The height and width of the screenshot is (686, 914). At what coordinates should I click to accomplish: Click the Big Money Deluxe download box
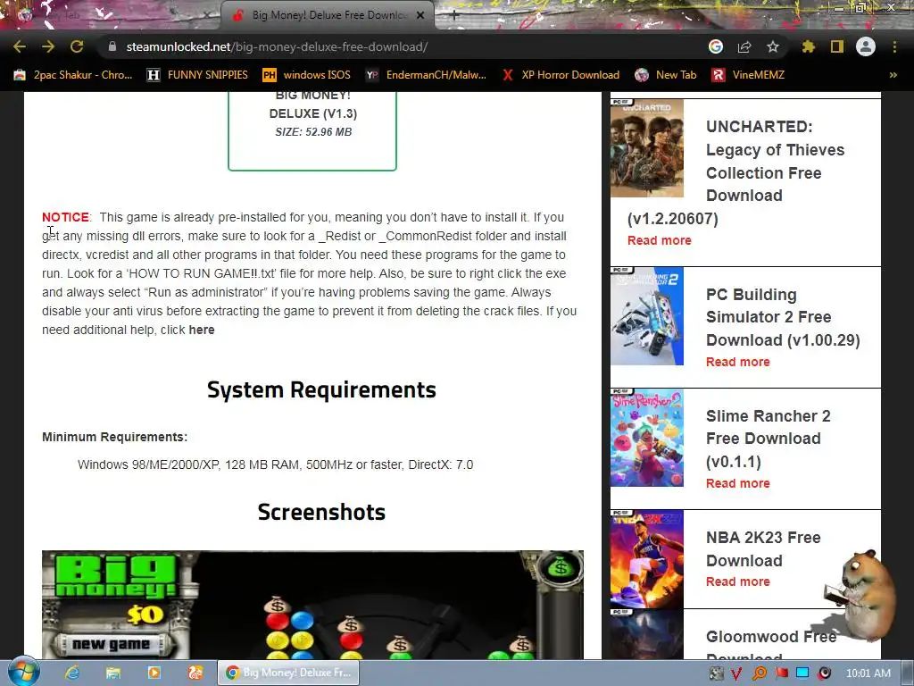312,130
